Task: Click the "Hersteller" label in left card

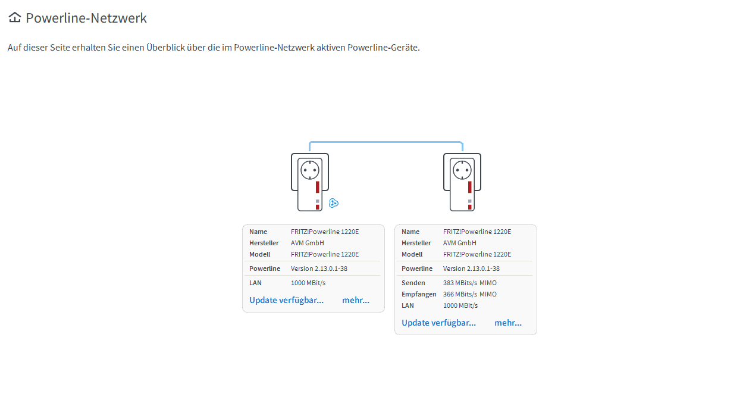Action: click(x=264, y=243)
